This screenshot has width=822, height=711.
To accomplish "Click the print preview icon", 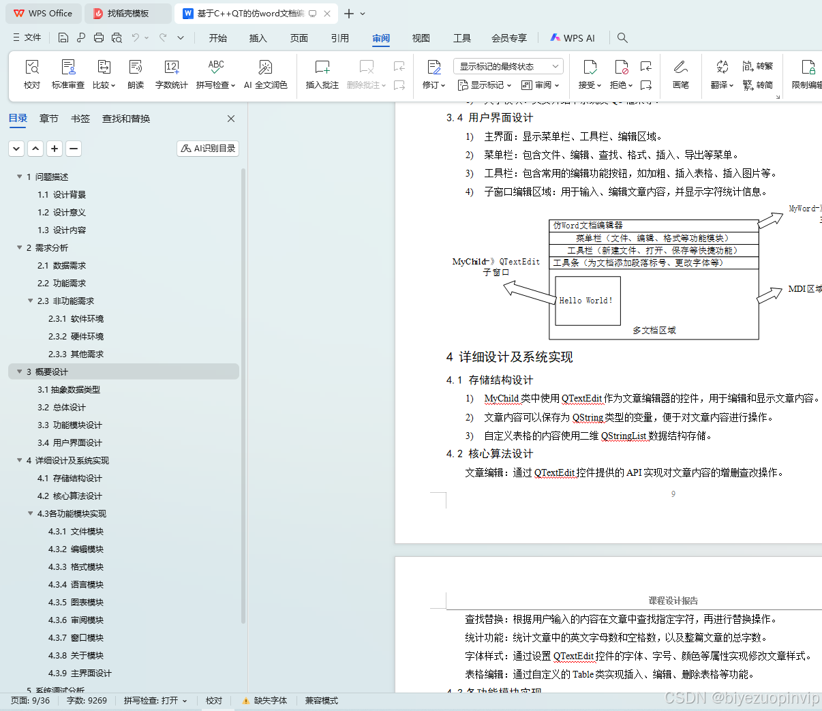I will [117, 37].
